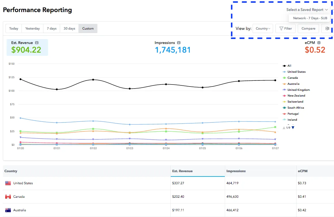Click the United States flag in the table
Viewport: 334px width, 217px height.
(x=7, y=183)
